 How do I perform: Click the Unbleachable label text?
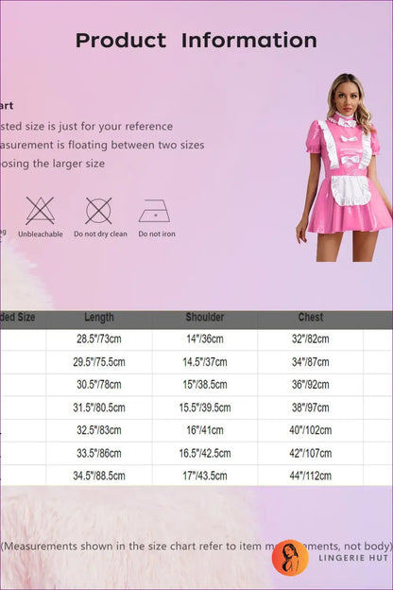pyautogui.click(x=41, y=234)
